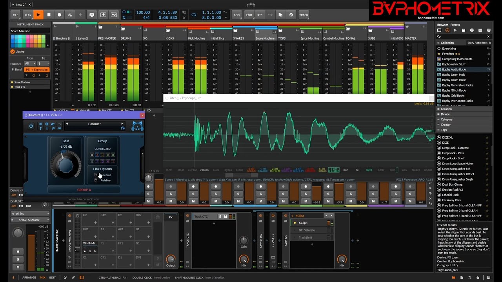Click the global record button

59,15
